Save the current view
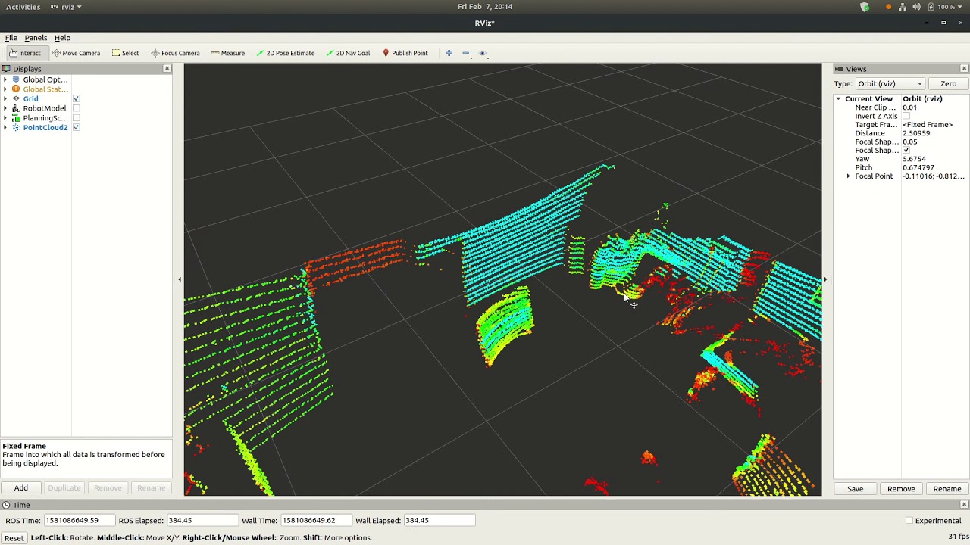The width and height of the screenshot is (970, 545). pyautogui.click(x=855, y=489)
